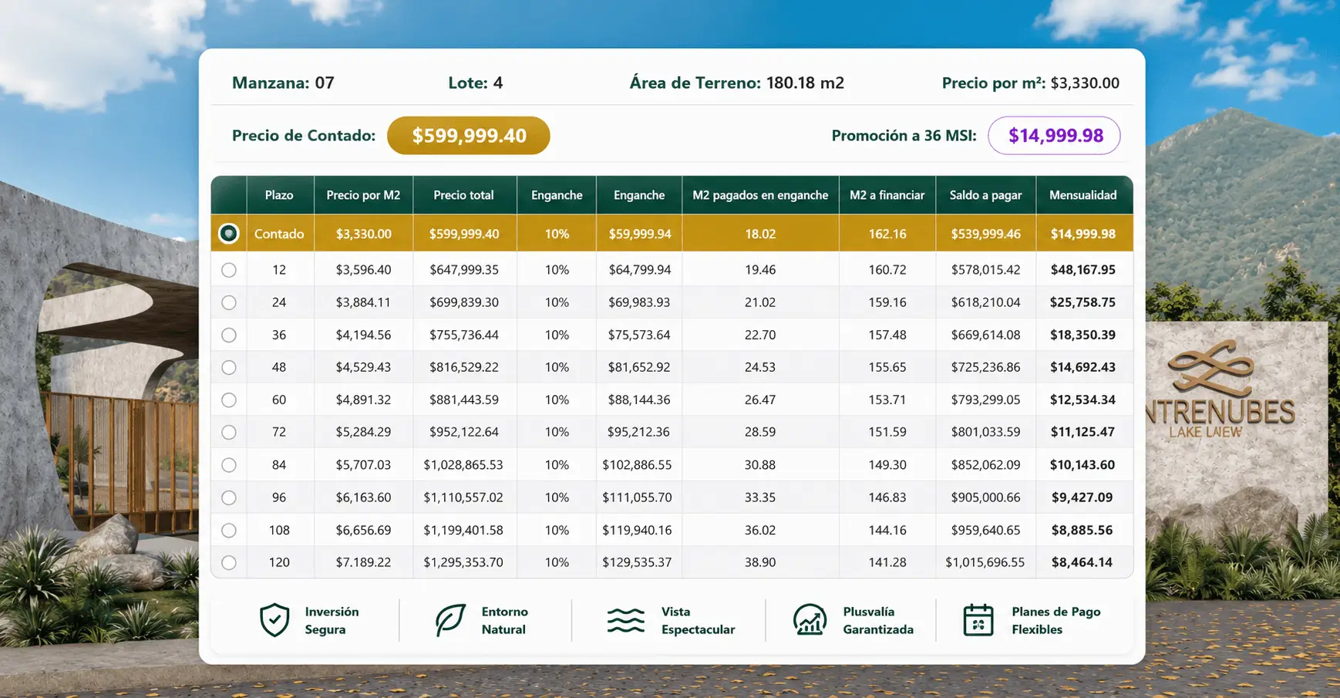Click the Vista Espectacular text
Image resolution: width=1340 pixels, height=698 pixels.
[x=698, y=620]
